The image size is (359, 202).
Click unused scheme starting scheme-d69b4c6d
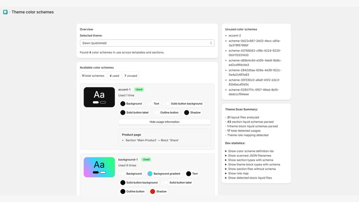[255, 63]
